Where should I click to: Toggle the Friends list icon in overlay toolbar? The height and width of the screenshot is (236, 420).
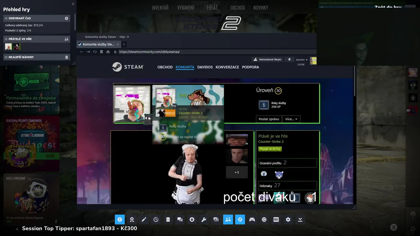click(x=228, y=220)
